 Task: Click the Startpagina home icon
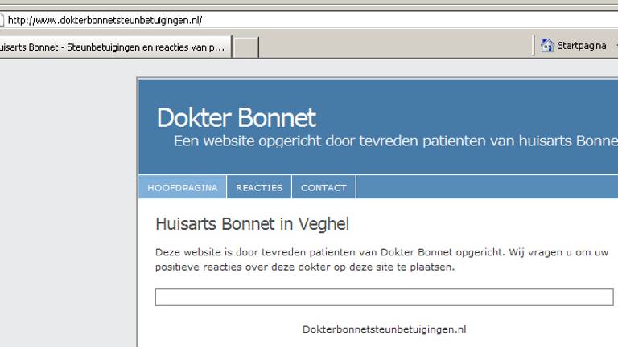tap(547, 46)
